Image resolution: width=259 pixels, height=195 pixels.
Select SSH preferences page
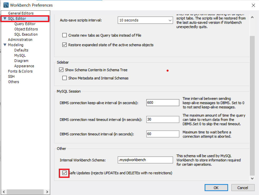click(11, 76)
